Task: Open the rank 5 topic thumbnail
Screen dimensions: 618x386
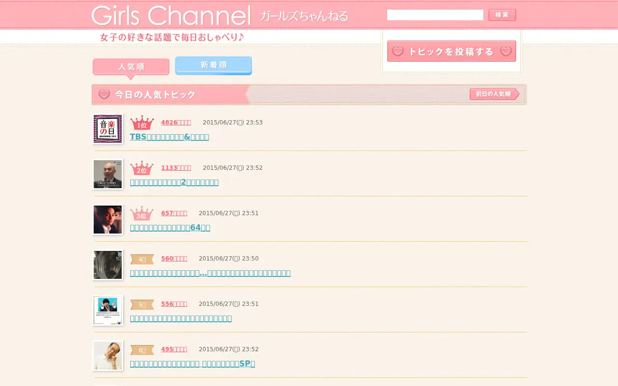Action: (108, 310)
